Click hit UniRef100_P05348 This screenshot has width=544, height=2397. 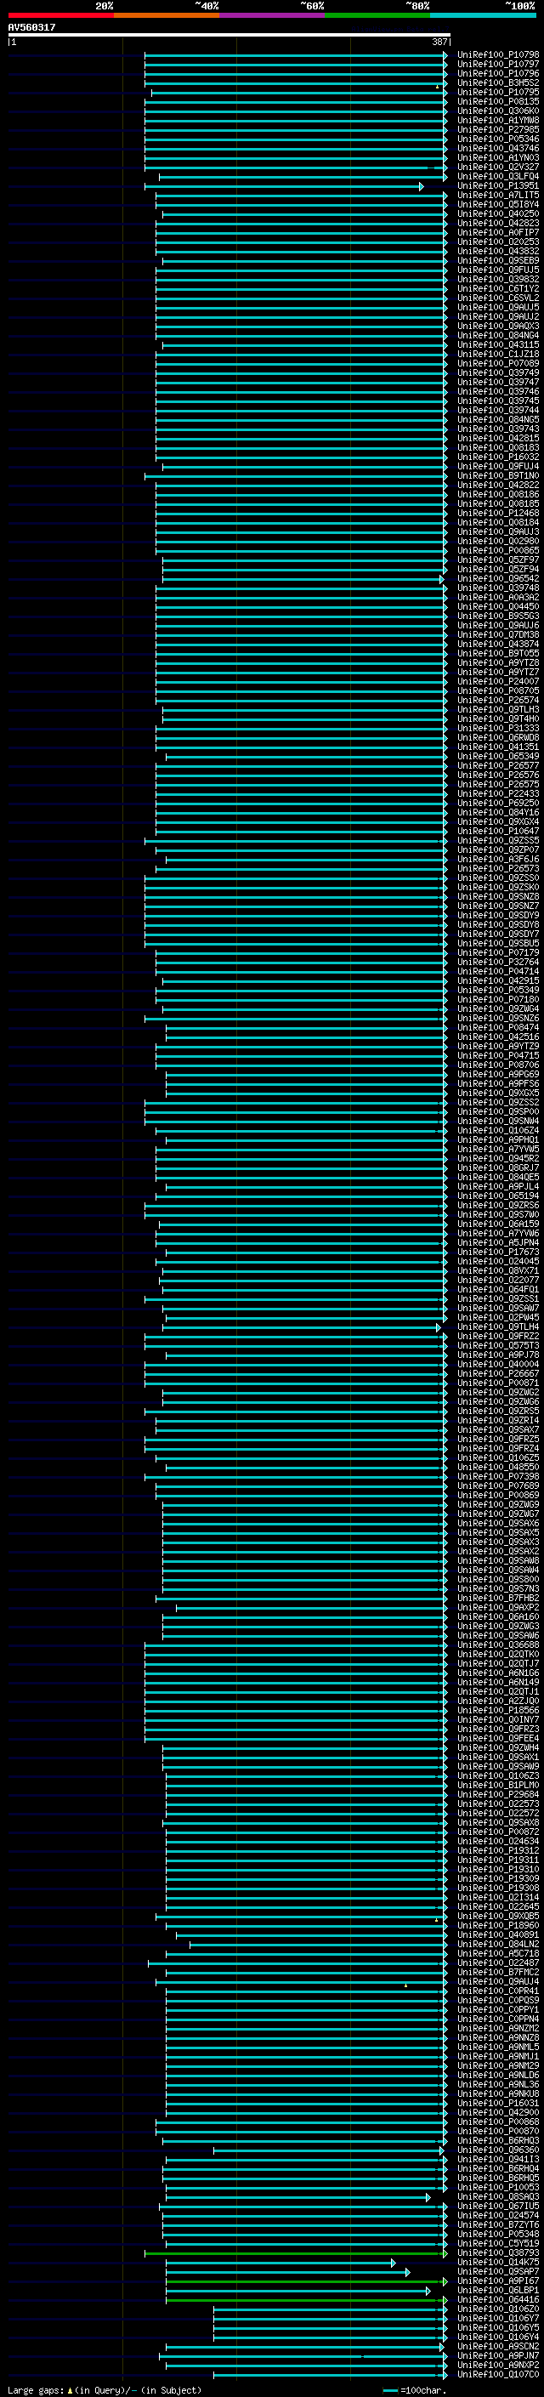498,2233
